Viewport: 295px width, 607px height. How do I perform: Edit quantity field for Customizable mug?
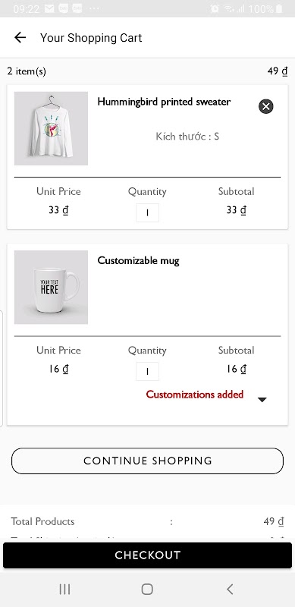click(x=147, y=371)
